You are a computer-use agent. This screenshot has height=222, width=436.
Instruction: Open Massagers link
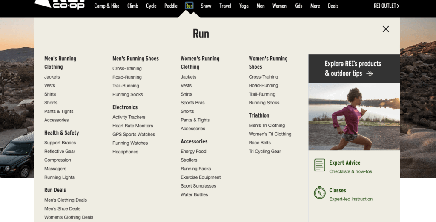coord(55,169)
